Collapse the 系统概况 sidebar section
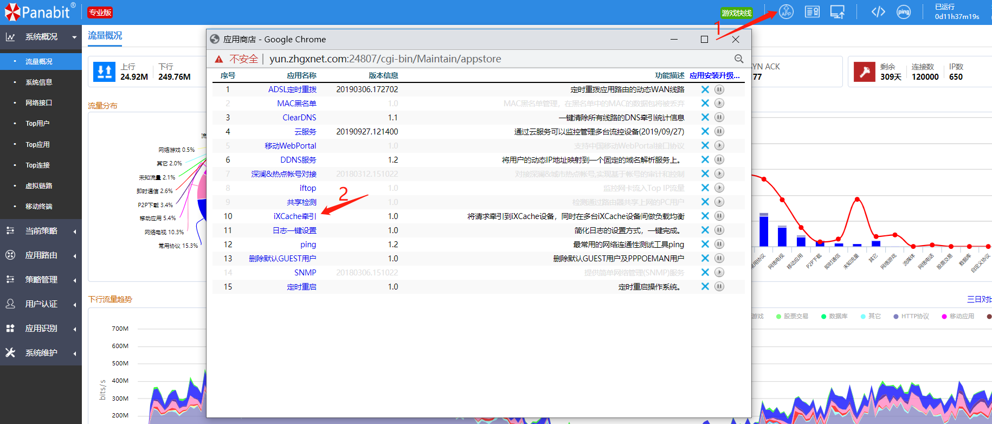Image resolution: width=992 pixels, height=424 pixels. click(x=41, y=37)
